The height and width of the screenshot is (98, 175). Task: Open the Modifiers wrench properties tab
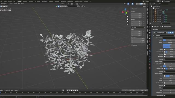(150, 51)
